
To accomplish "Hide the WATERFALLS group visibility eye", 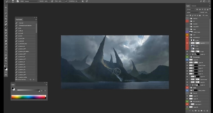I will point(187,38).
